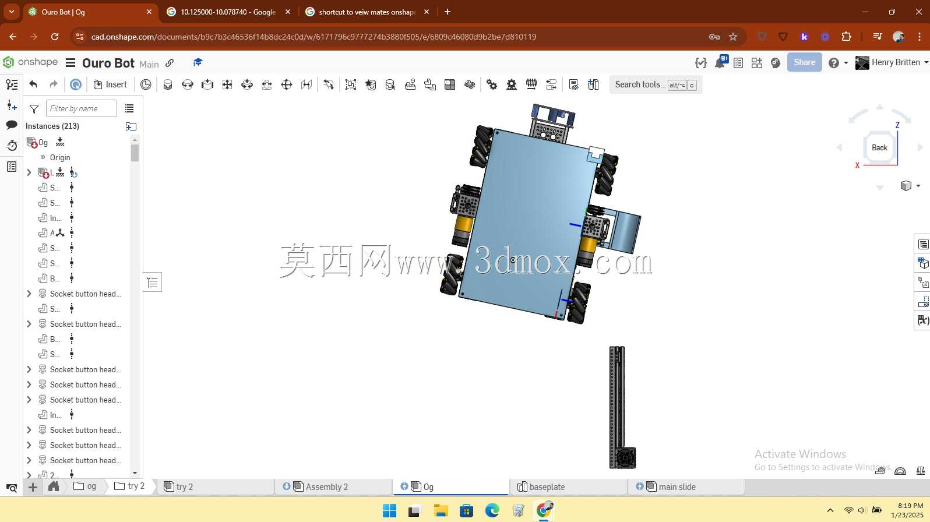
Task: Toggle the mate features list flyout button
Action: point(153,283)
